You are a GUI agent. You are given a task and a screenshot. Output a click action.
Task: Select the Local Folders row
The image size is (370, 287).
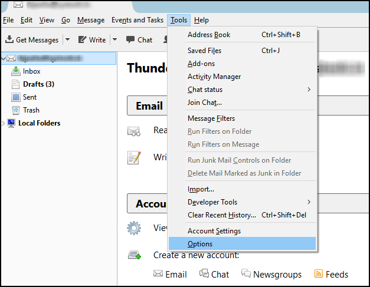58,123
